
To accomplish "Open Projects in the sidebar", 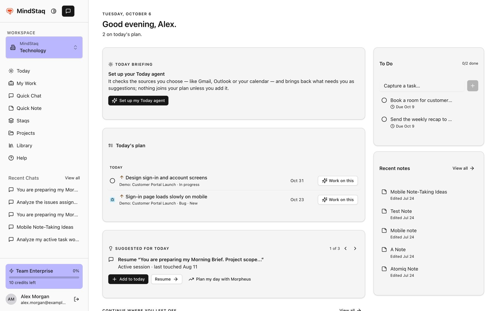I will click(x=44, y=133).
